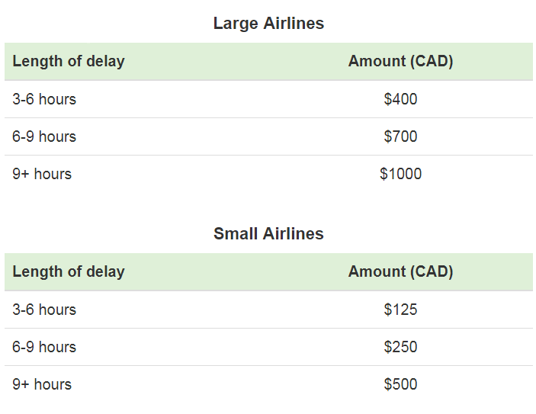Screen dimensions: 536x414
Task: Click the green header bar of Small Airlines table
Action: [229, 272]
